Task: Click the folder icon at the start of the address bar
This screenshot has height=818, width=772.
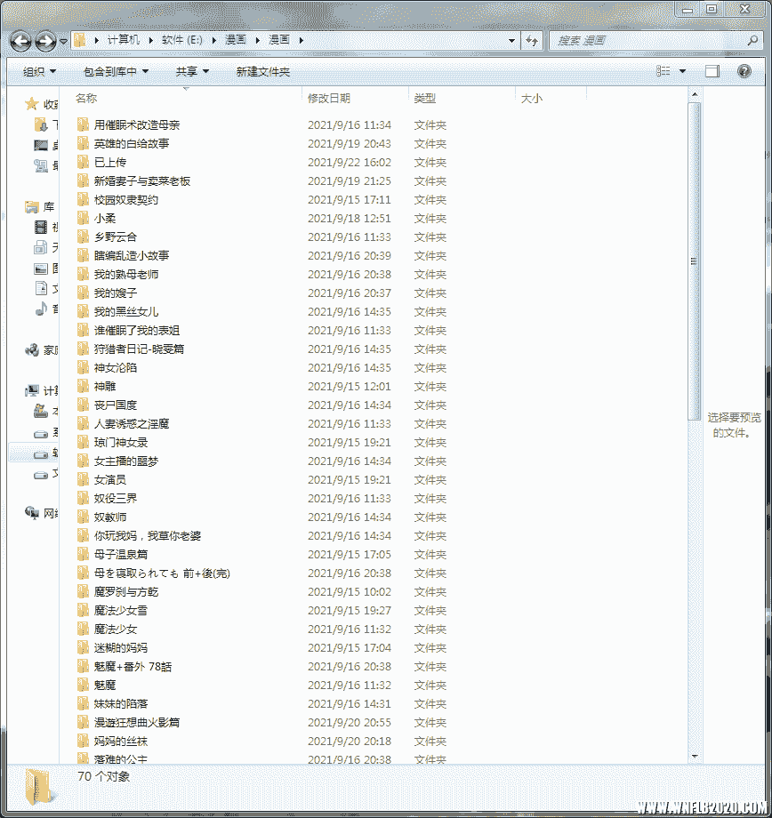Action: click(79, 40)
